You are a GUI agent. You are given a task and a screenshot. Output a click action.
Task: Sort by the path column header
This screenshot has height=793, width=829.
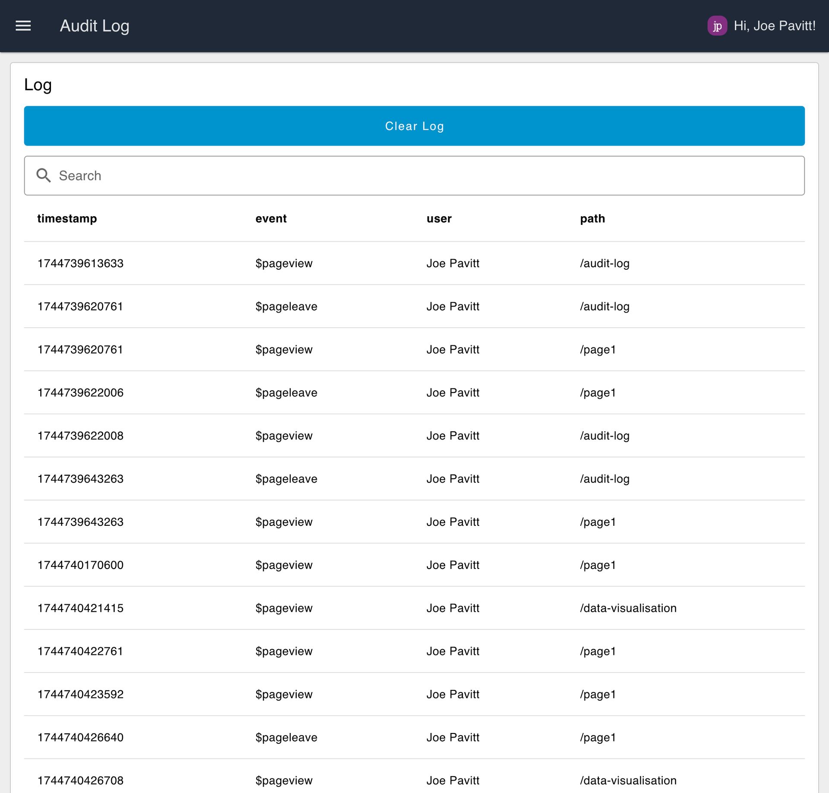(x=592, y=218)
